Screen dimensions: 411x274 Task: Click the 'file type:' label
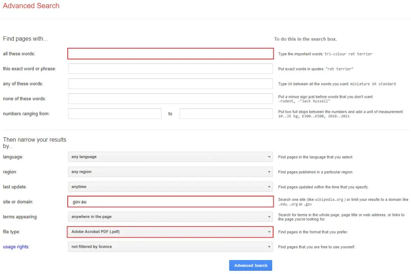coord(12,232)
